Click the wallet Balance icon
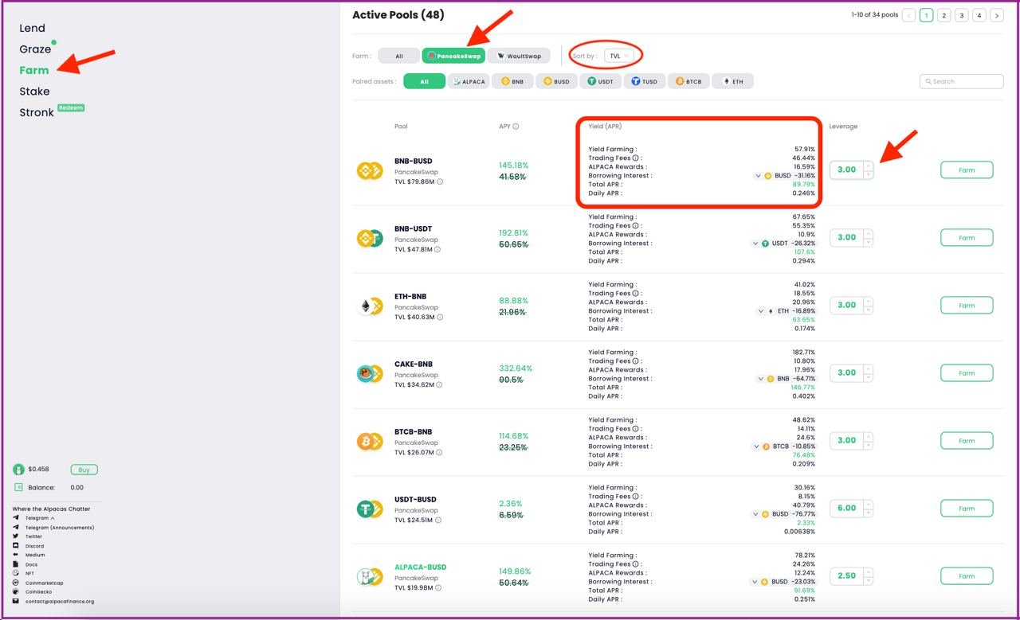The height and width of the screenshot is (620, 1020). point(18,487)
